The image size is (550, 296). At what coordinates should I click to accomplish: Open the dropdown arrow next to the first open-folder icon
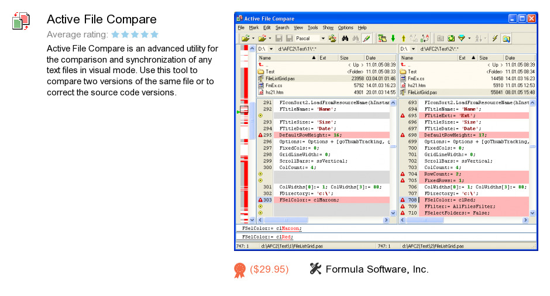pos(253,38)
